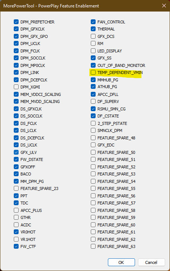The image size is (170, 271).
Task: Enable the DPM_XGMI checkbox
Action: click(16, 87)
